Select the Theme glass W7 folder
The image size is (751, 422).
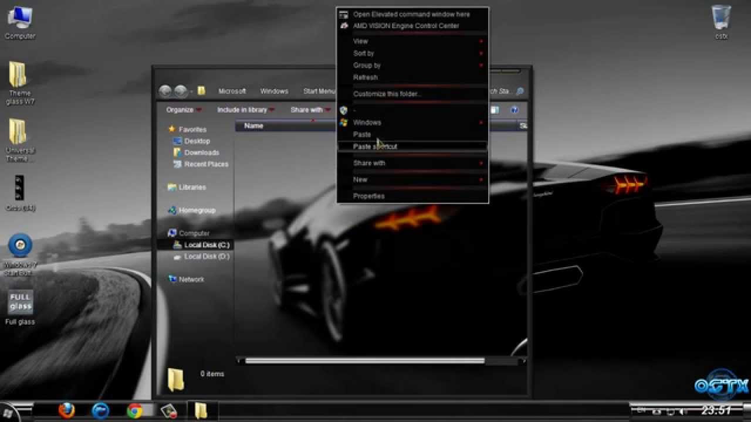(x=19, y=83)
